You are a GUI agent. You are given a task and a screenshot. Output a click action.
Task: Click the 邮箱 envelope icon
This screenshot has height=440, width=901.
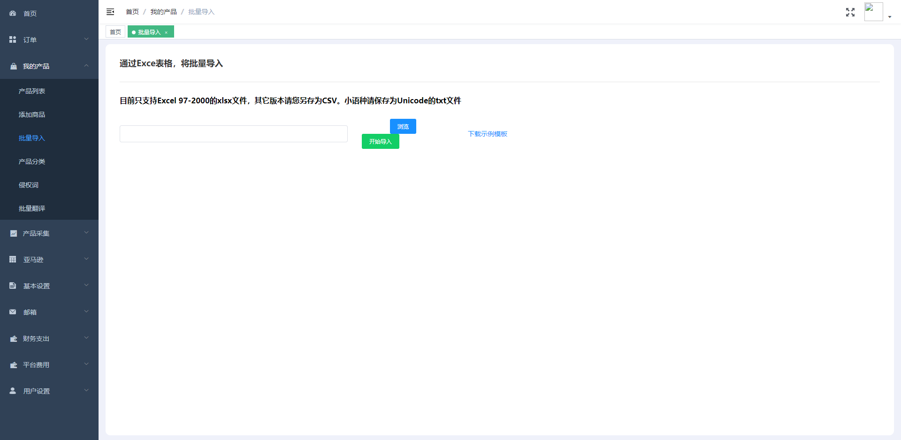[x=13, y=312]
